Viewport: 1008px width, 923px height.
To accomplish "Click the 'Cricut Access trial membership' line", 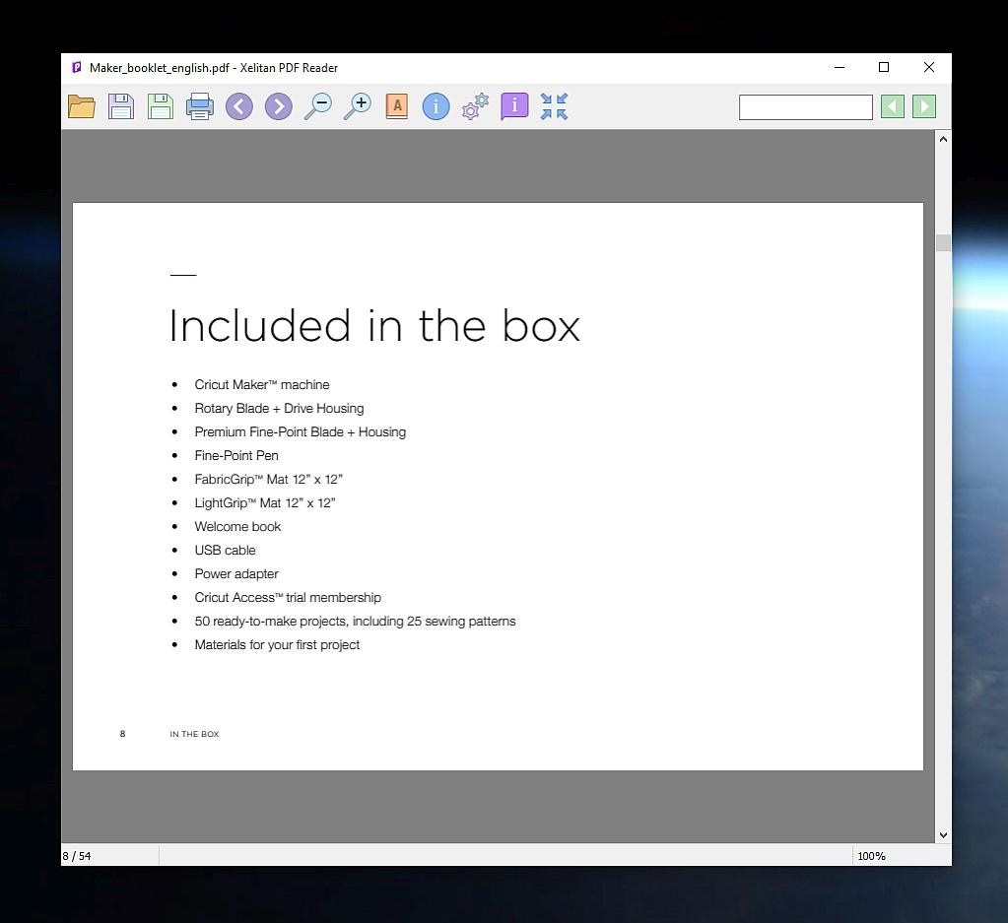I will pos(288,598).
